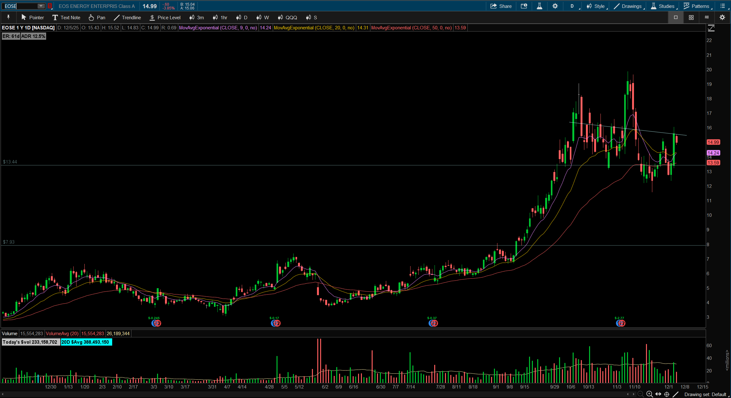Click the horizontal scrollbar left arrow
Image resolution: width=731 pixels, height=398 pixels.
[3, 394]
